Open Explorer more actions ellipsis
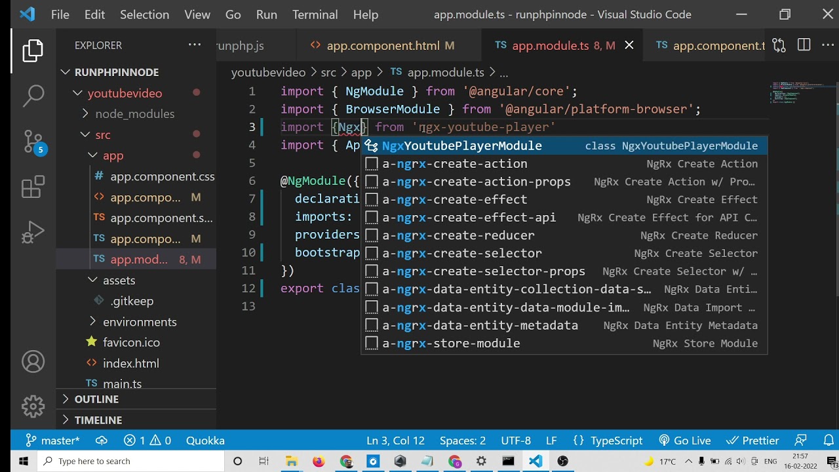 195,45
